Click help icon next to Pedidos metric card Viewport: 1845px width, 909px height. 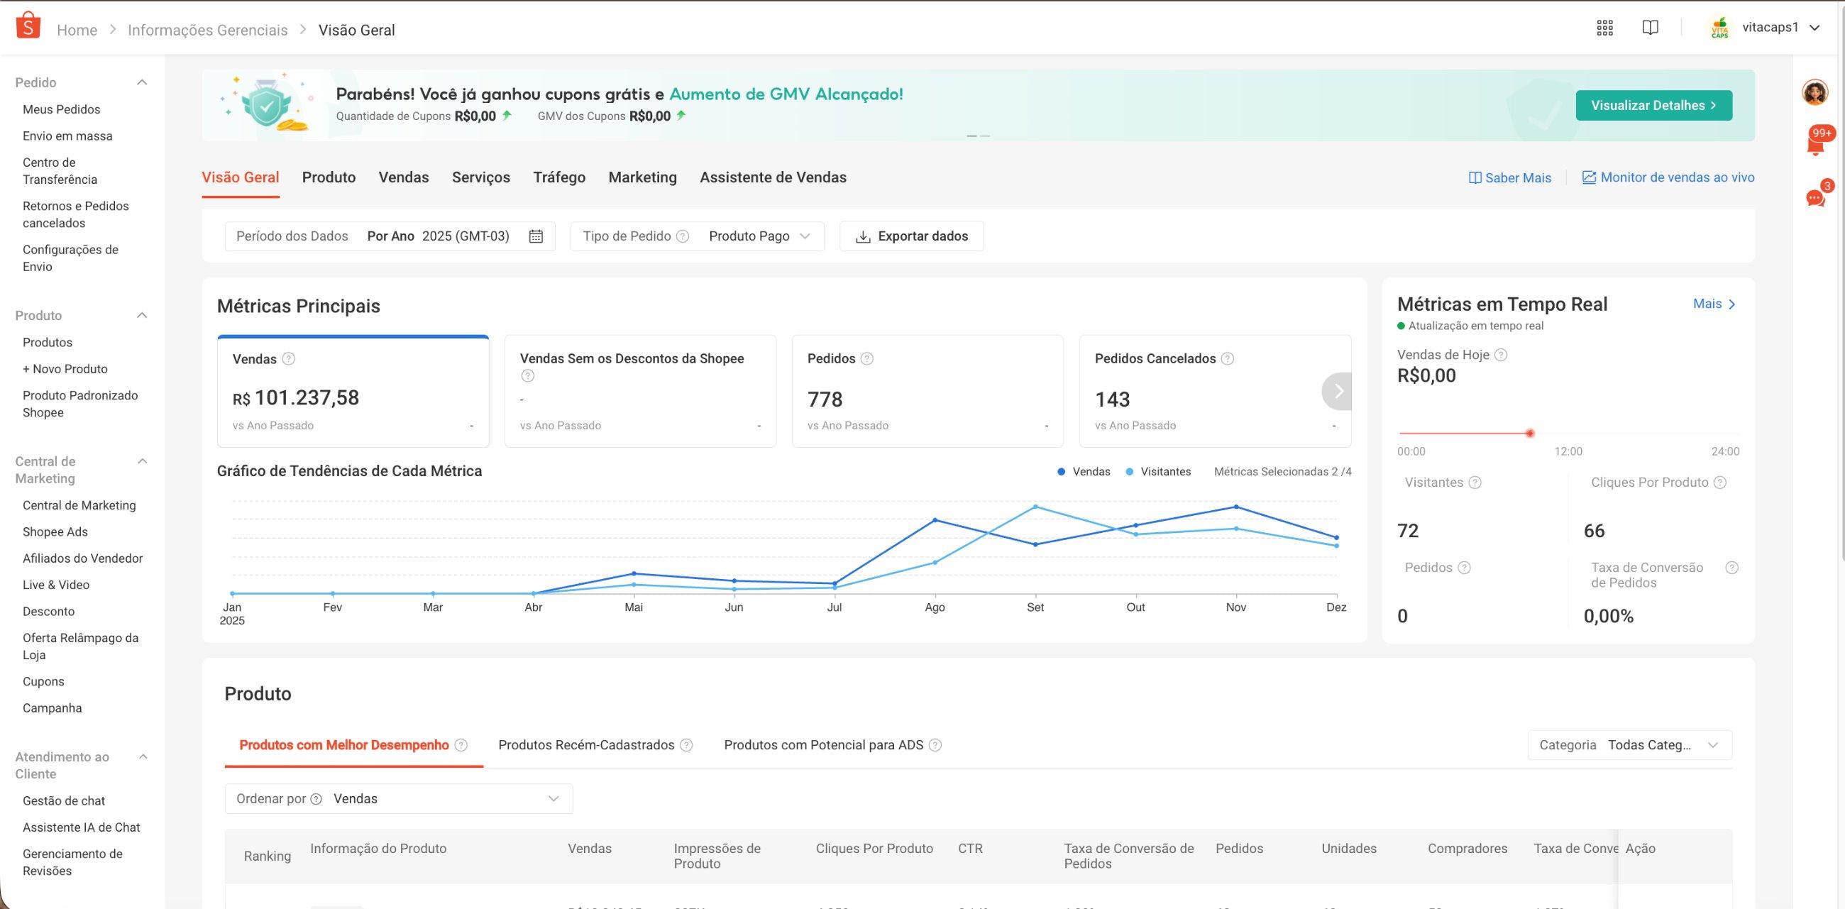[x=866, y=359]
